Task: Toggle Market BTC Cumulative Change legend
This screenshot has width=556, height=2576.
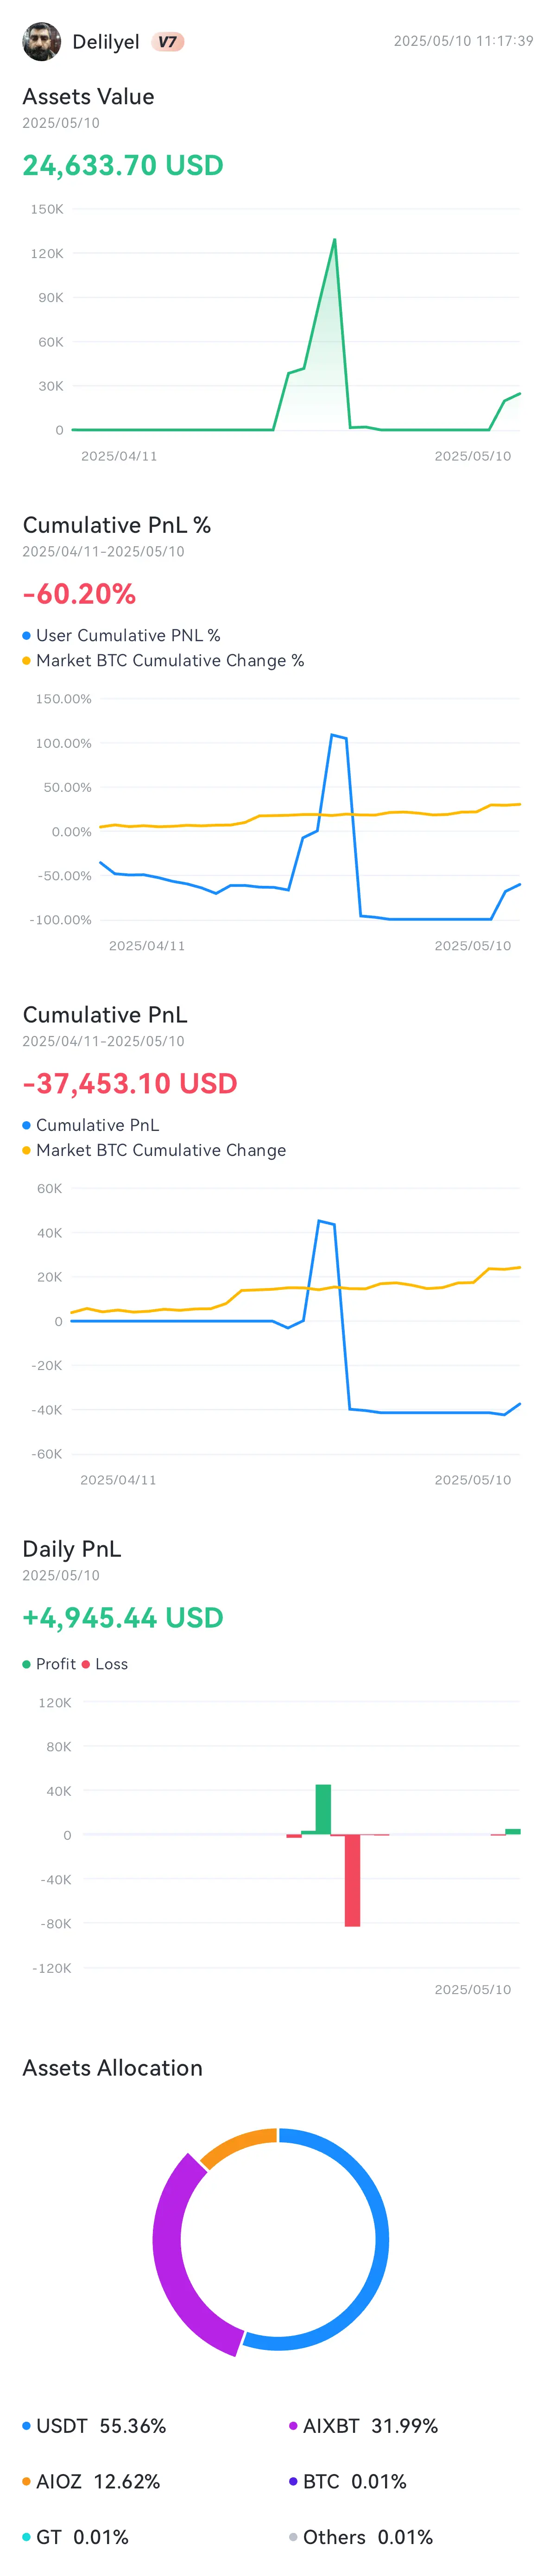Action: point(154,1150)
